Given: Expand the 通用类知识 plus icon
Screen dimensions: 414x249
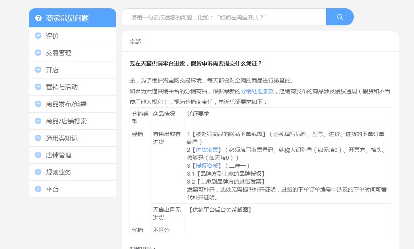Looking at the screenshot, I should click(x=38, y=138).
